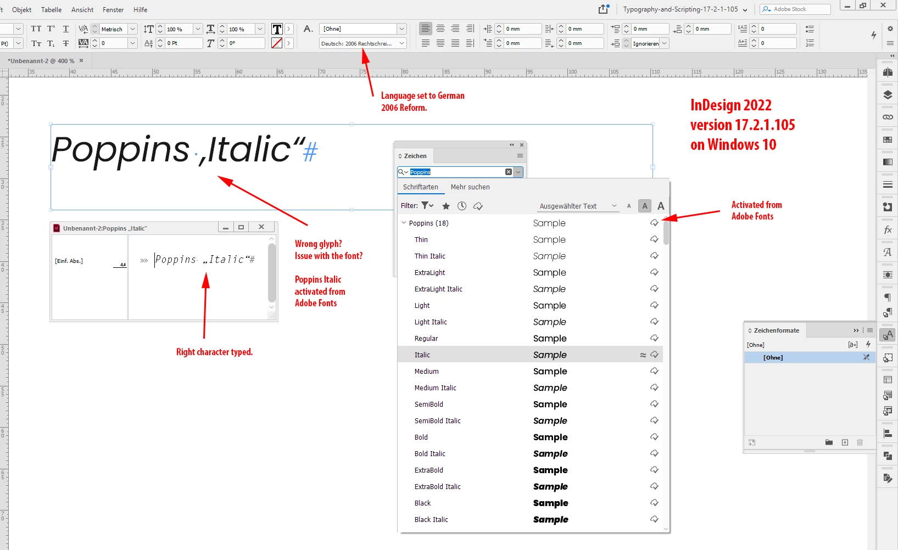Switch to the Schriftarten tab
898x550 pixels.
click(421, 187)
